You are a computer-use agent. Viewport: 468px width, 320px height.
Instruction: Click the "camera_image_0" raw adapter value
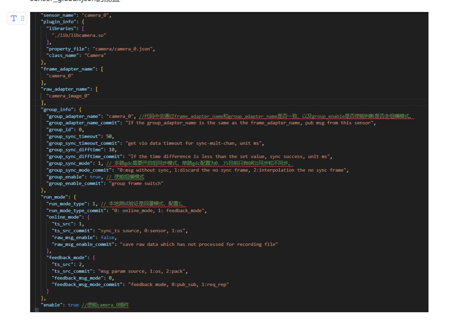[x=68, y=96]
